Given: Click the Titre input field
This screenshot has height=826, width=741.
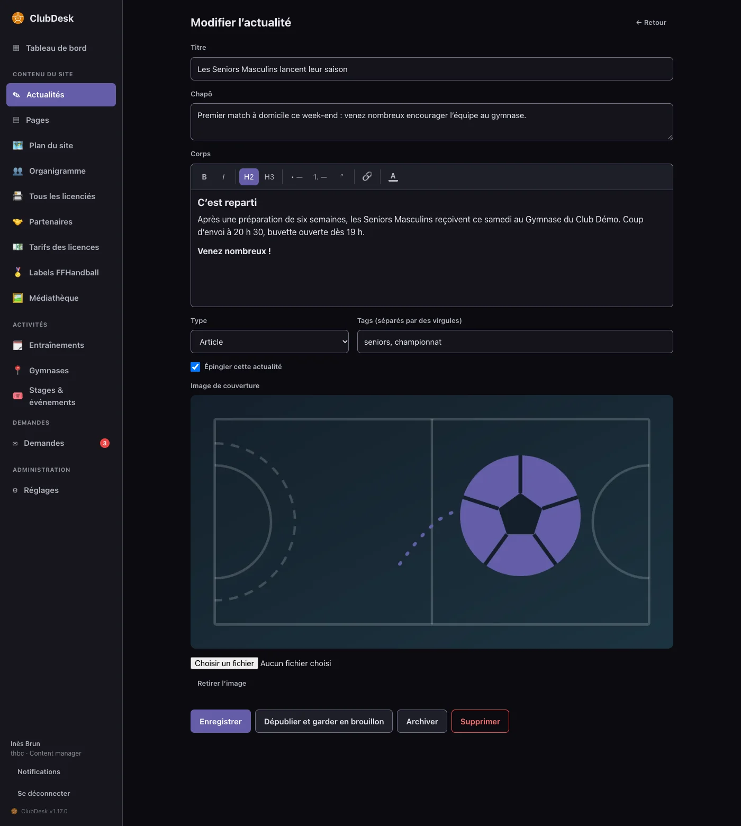Looking at the screenshot, I should click(432, 69).
